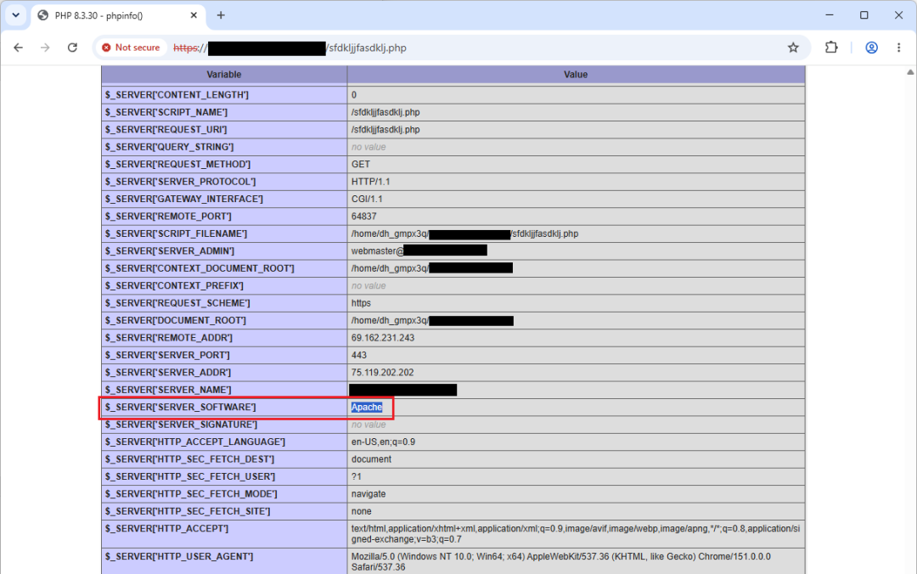Image resolution: width=917 pixels, height=574 pixels.
Task: Click the remote port value 64837
Action: (x=363, y=217)
